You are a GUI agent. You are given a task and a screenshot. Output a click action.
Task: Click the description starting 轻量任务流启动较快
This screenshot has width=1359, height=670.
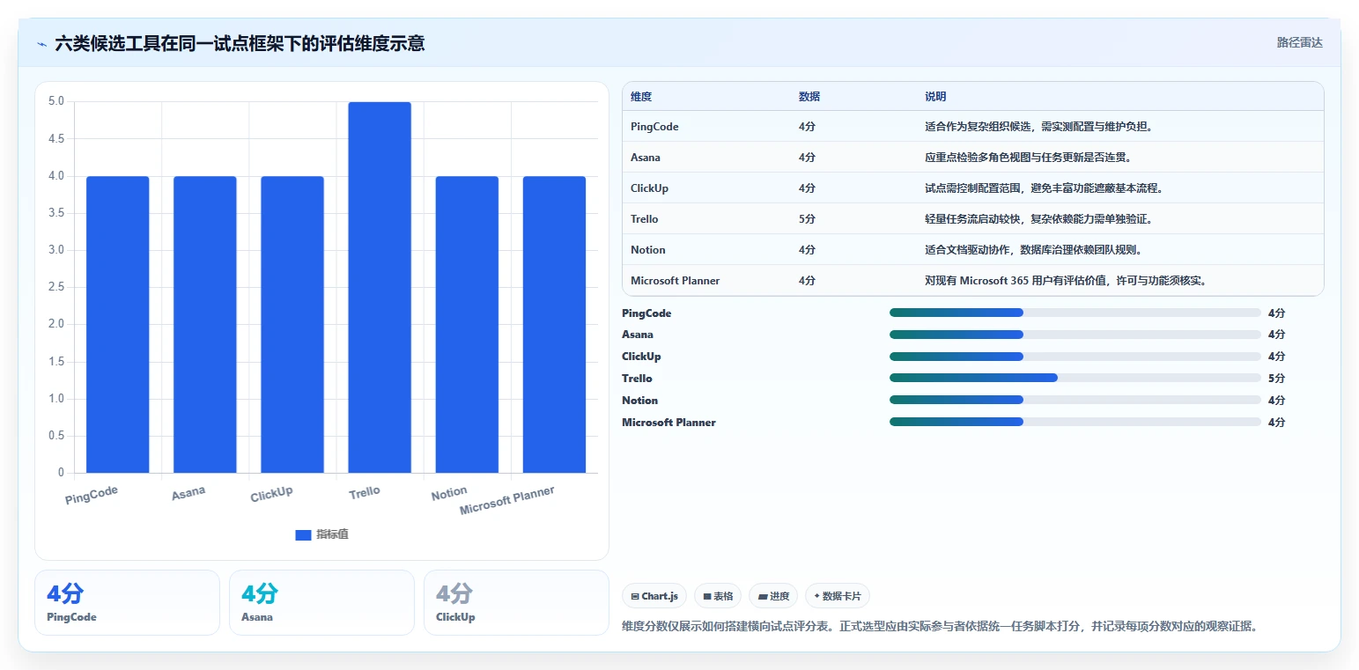point(1039,219)
